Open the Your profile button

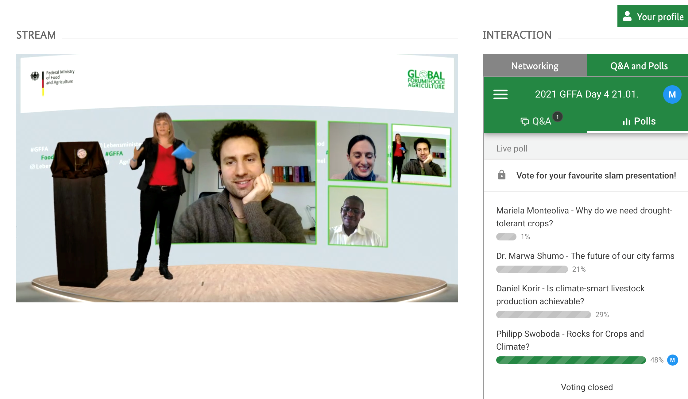[x=653, y=17]
